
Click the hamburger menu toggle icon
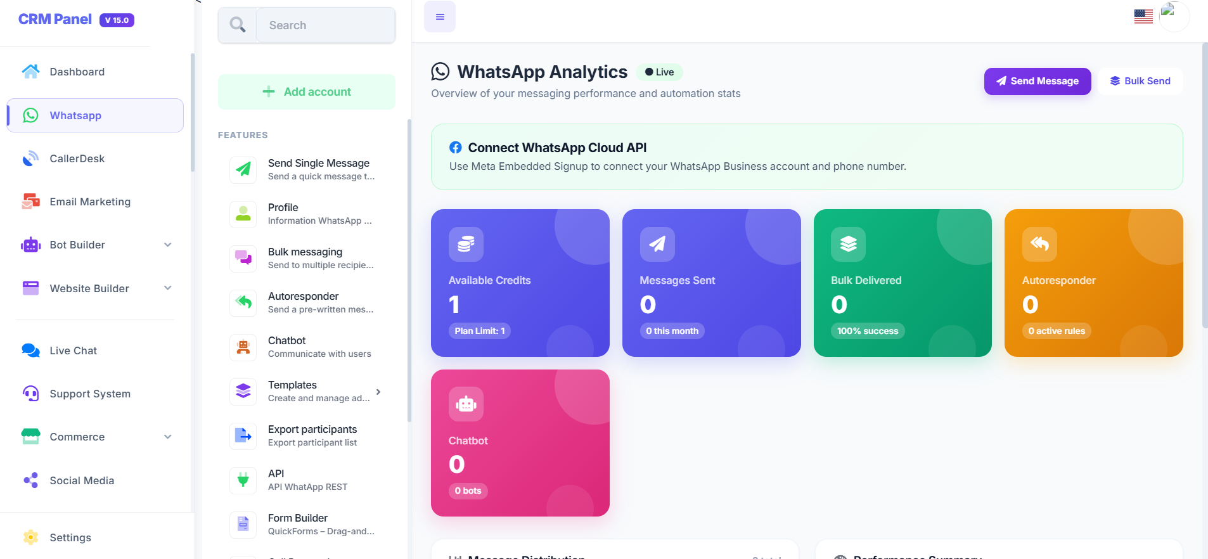tap(440, 17)
